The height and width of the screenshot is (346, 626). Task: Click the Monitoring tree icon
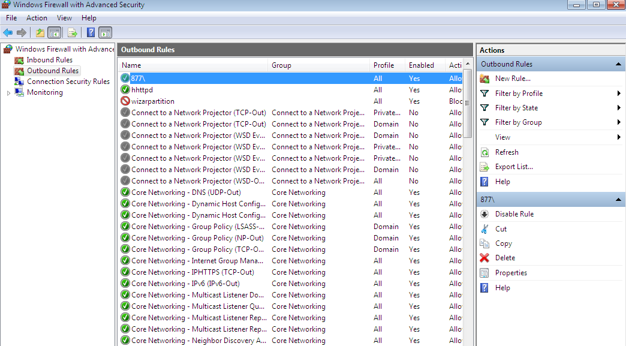point(19,92)
